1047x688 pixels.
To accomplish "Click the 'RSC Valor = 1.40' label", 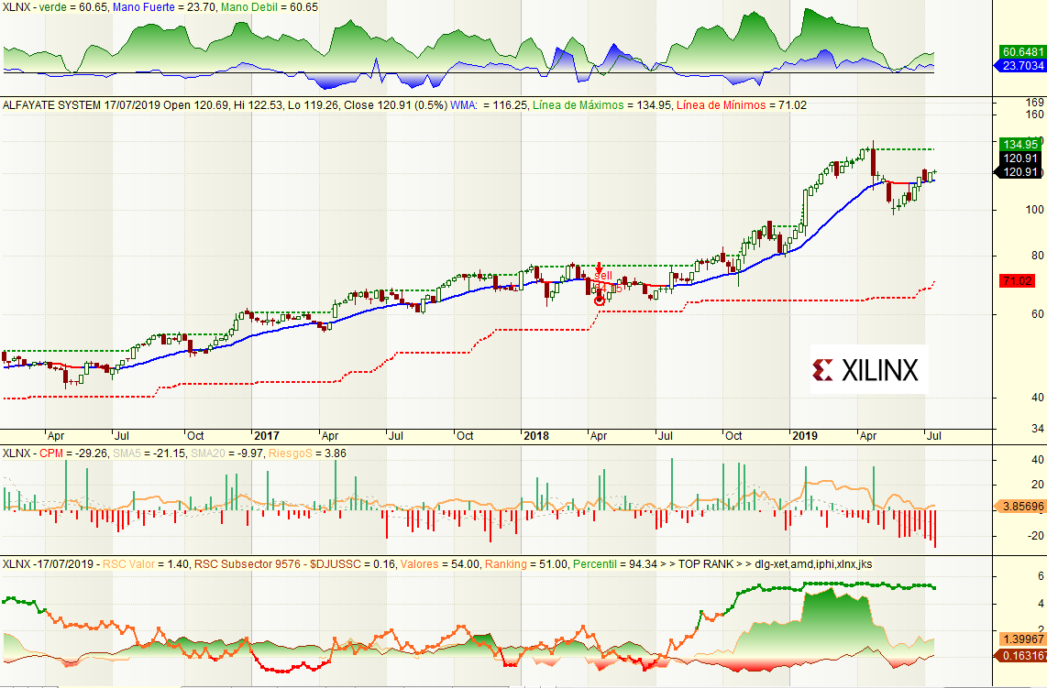I will [145, 564].
